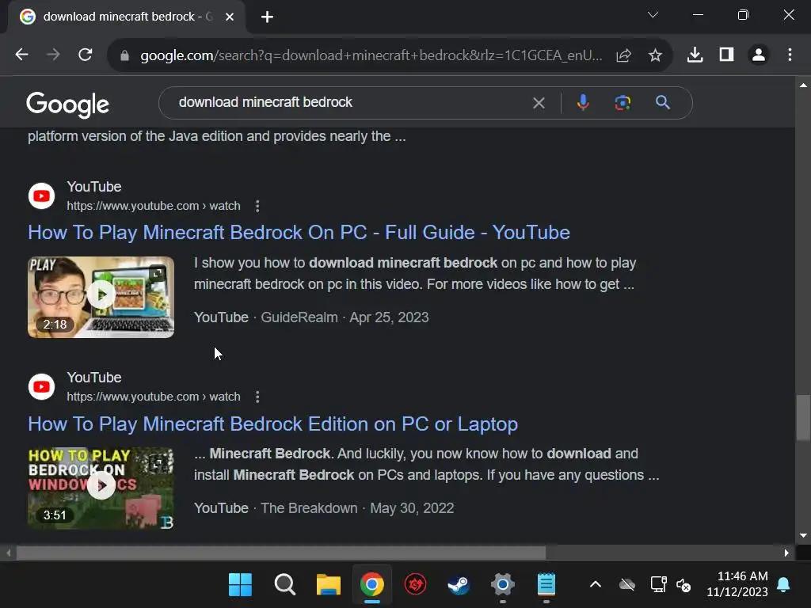Open the red circular taskbar app
Viewport: 811px width, 608px height.
point(415,585)
